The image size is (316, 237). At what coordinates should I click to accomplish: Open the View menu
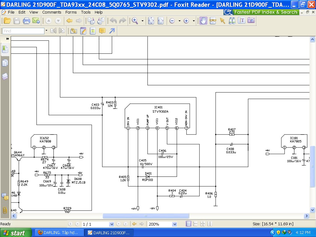34,12
